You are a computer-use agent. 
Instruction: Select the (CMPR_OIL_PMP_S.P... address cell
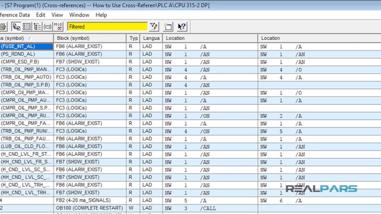coord(26,108)
